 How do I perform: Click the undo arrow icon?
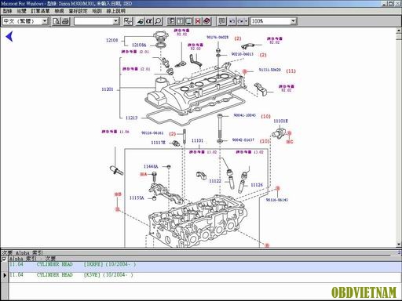coord(232,21)
